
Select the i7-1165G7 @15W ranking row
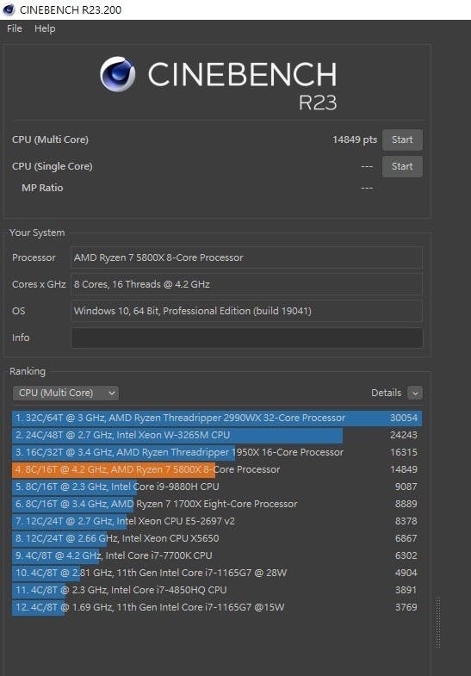(217, 607)
